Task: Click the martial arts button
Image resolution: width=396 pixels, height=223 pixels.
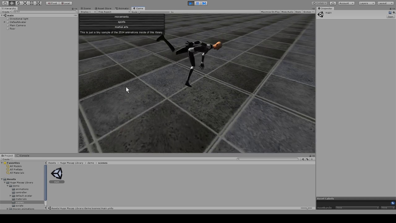Action: [x=122, y=27]
